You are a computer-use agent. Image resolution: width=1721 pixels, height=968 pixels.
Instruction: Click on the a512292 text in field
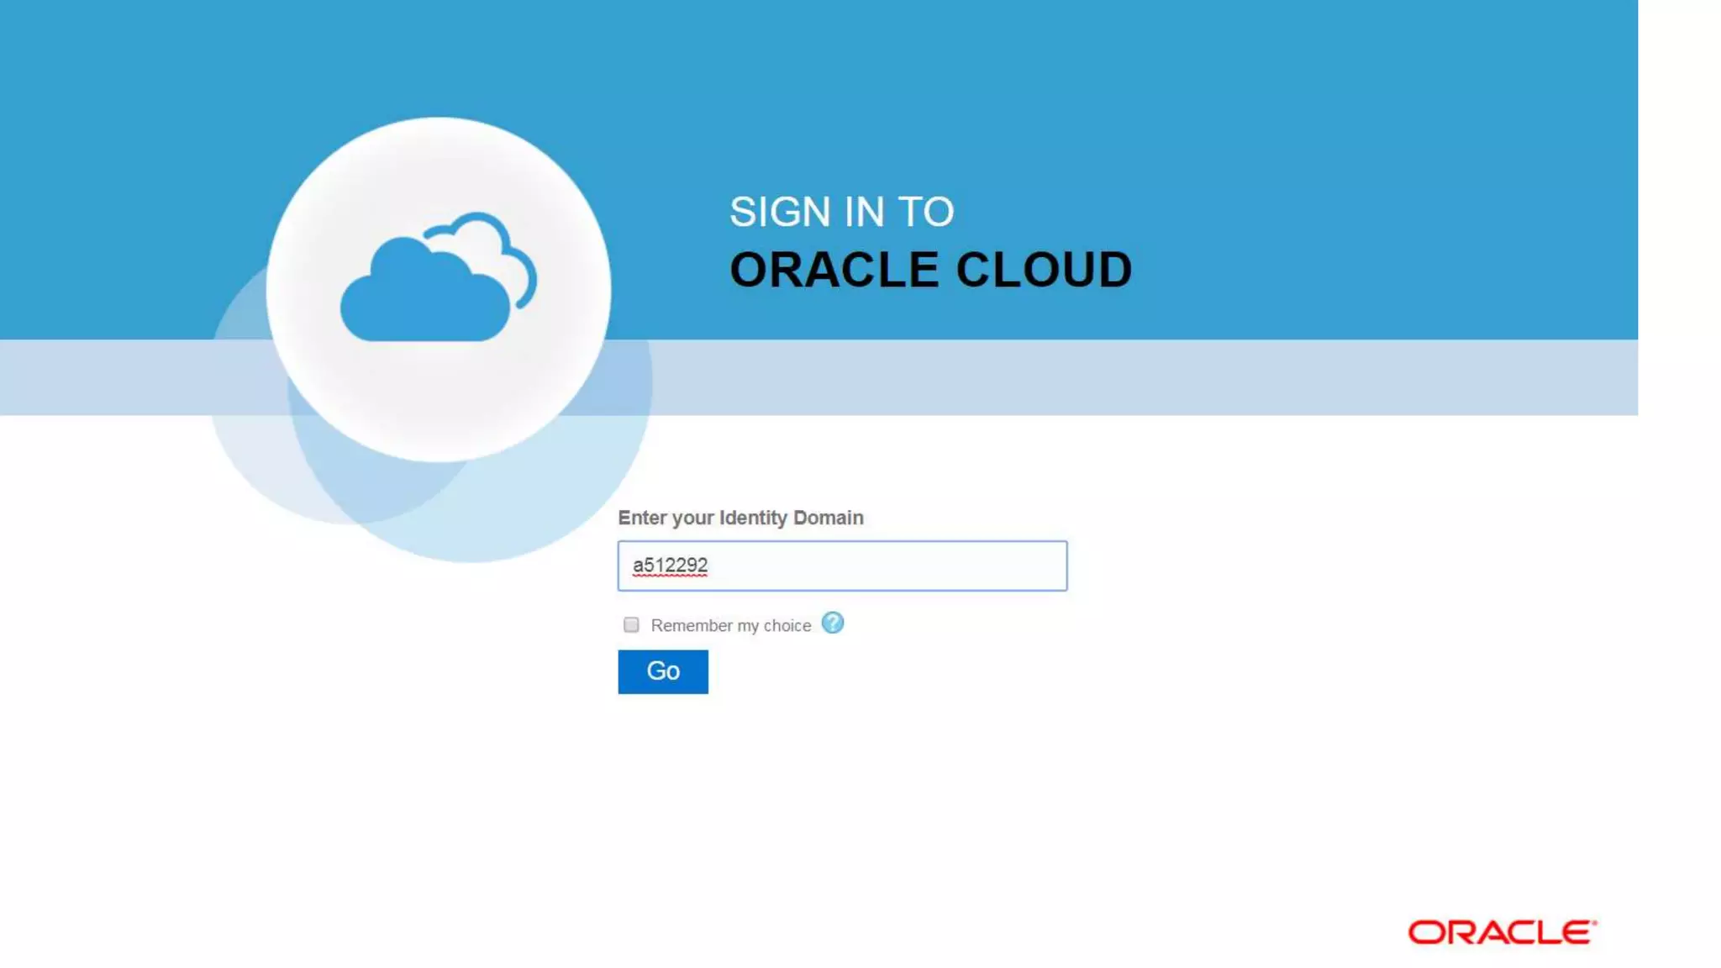coord(670,566)
